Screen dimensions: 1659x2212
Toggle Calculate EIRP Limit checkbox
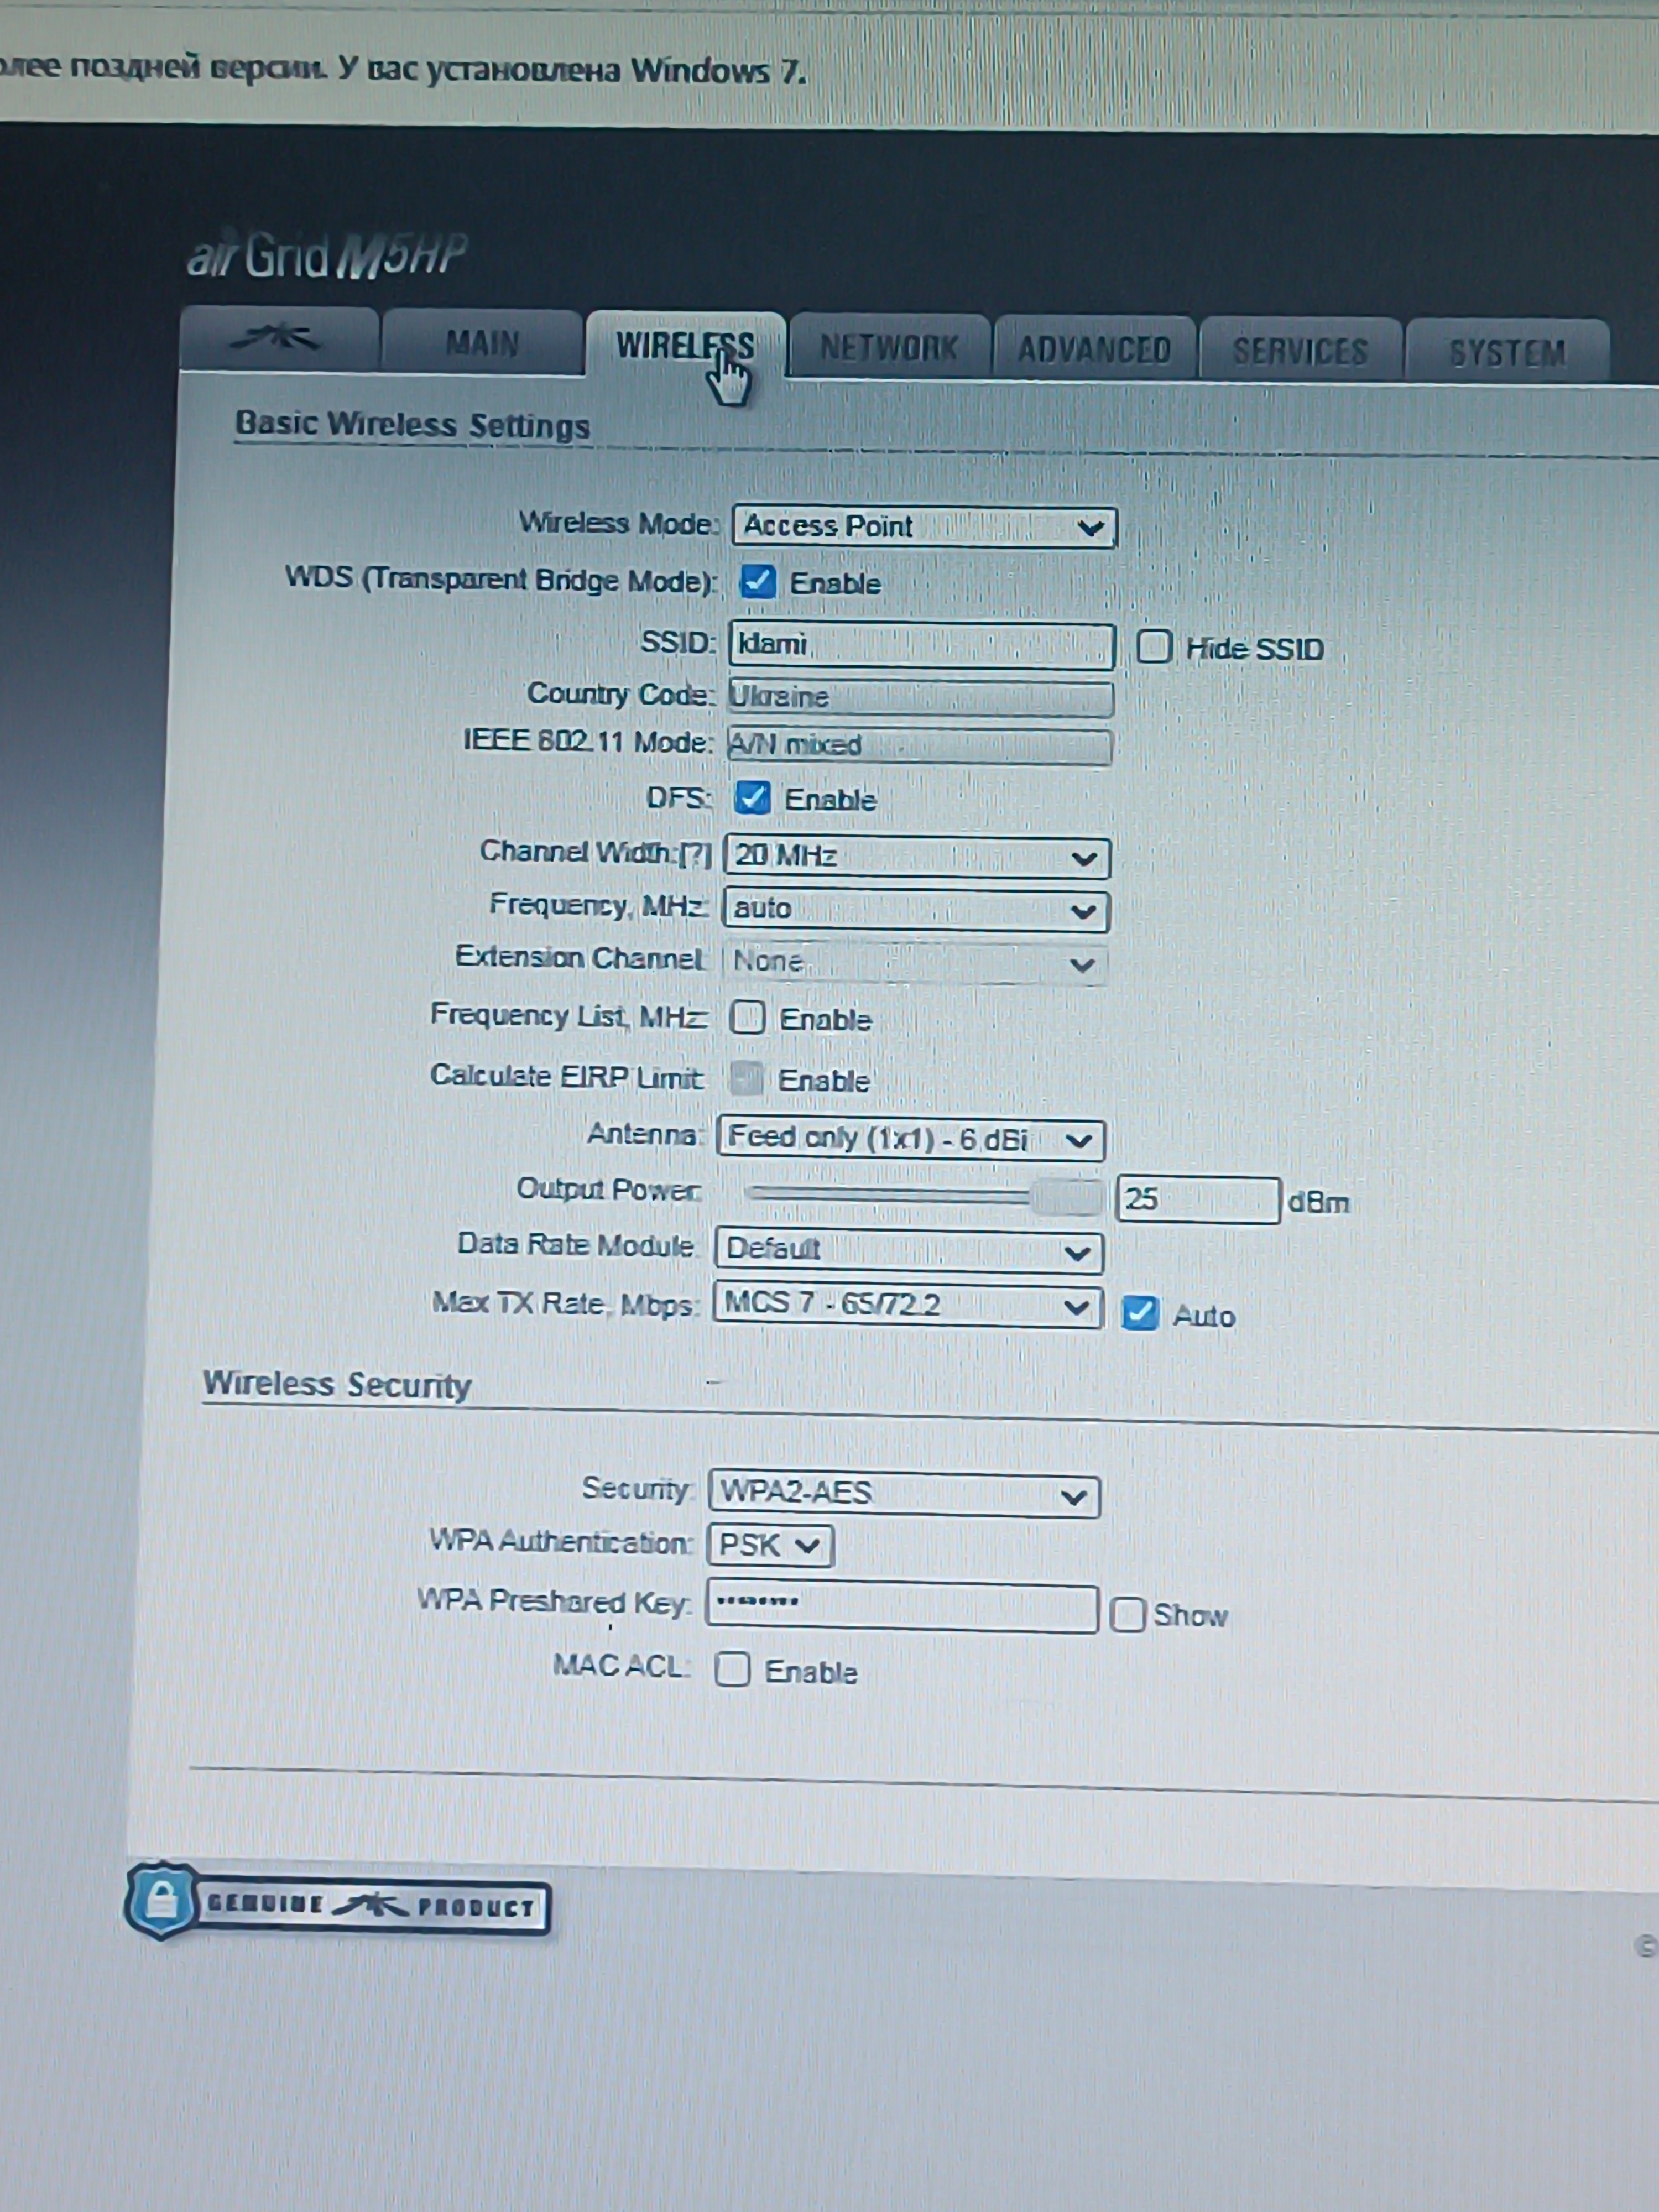coord(746,1078)
